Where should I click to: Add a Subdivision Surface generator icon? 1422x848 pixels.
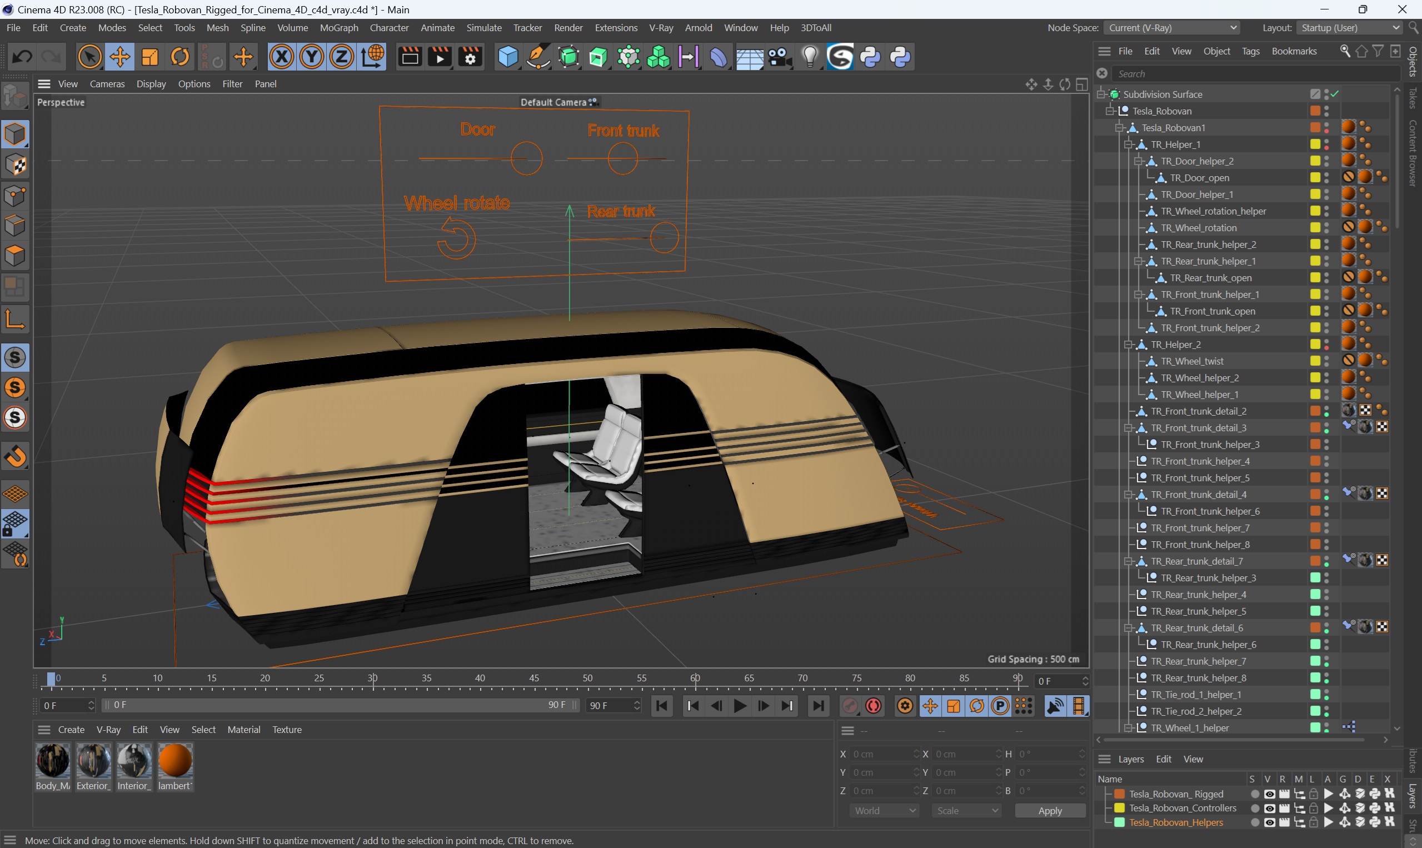click(568, 57)
